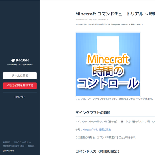Screen dimensions: 155x155
Task: Click the マインクラフトの時間 heading
Action: (93, 113)
